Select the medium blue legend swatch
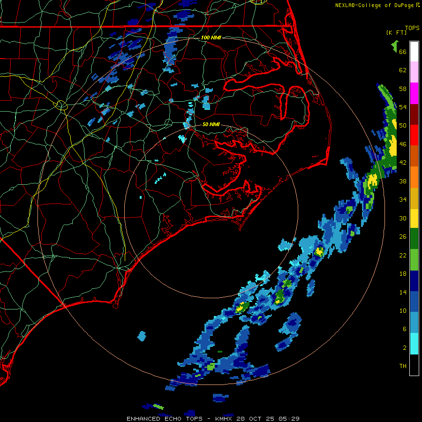 [414, 302]
